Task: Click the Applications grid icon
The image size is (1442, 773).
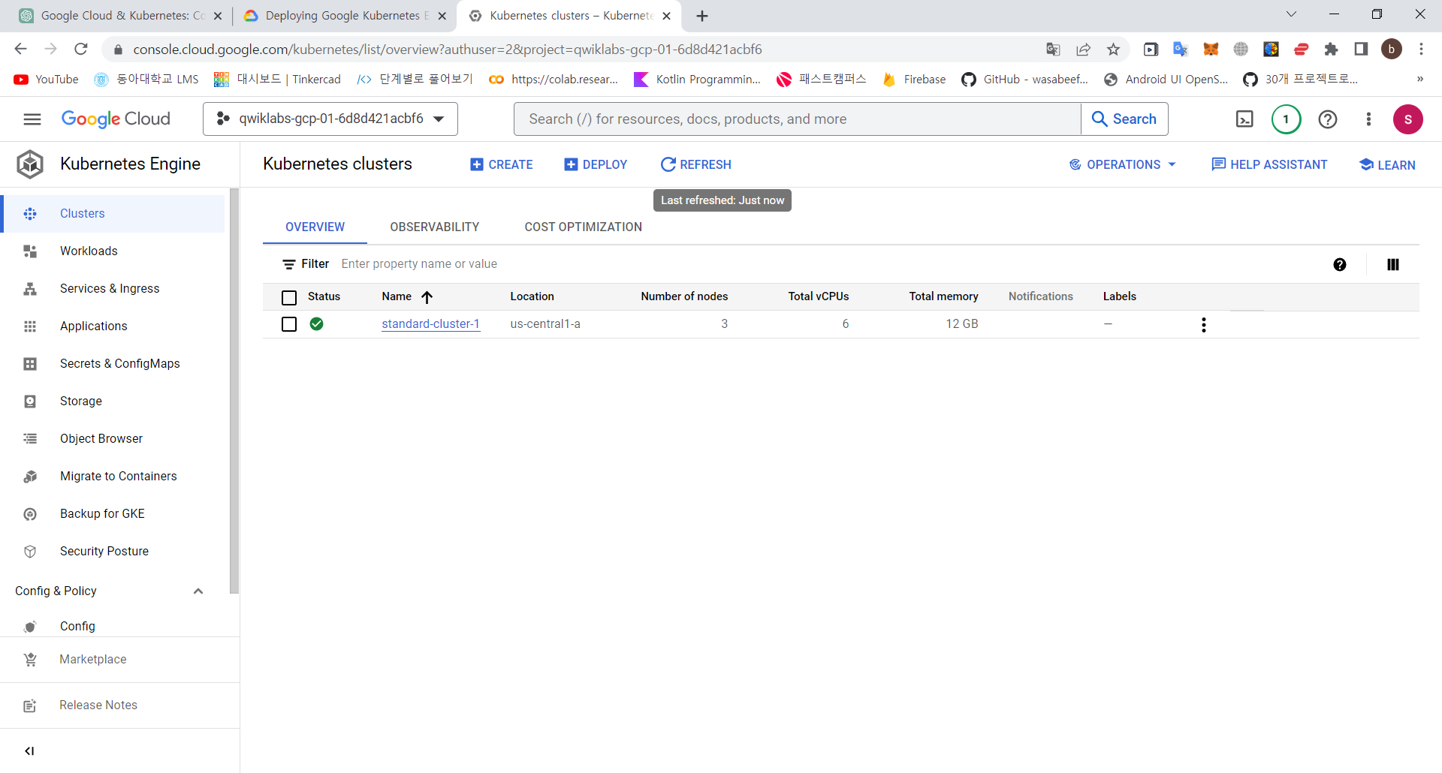Action: tap(30, 326)
